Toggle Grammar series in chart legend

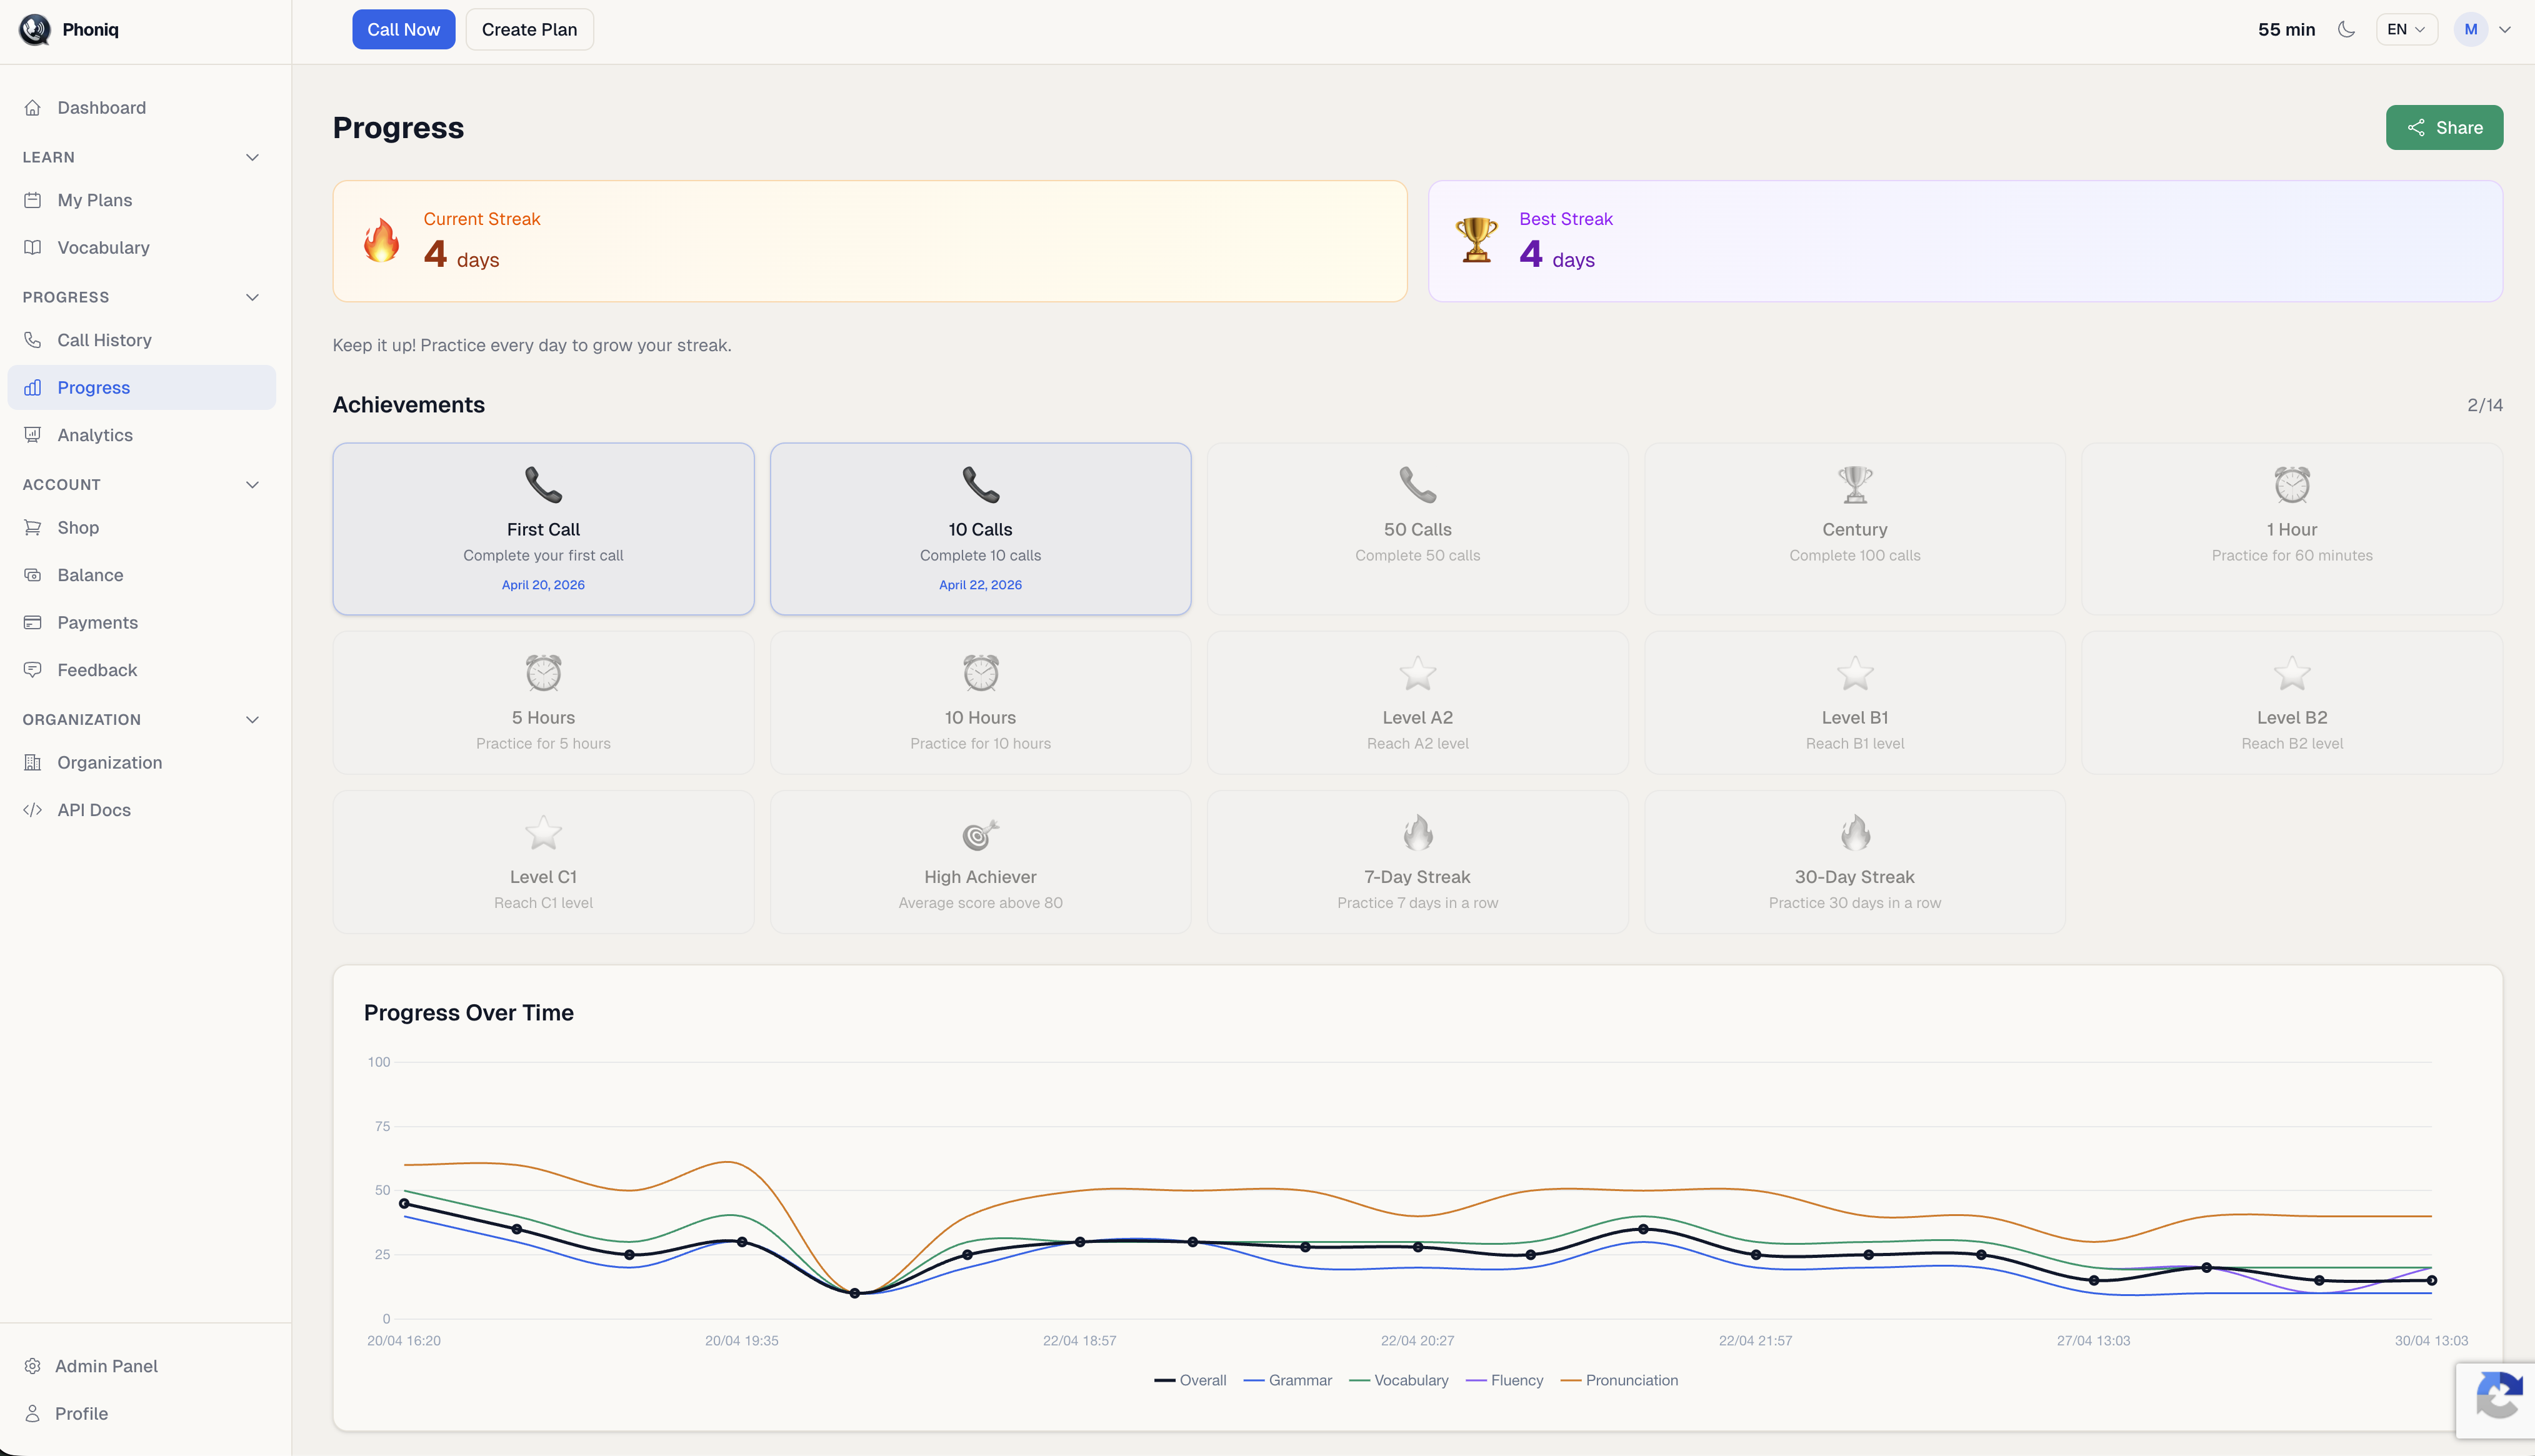[1288, 1380]
